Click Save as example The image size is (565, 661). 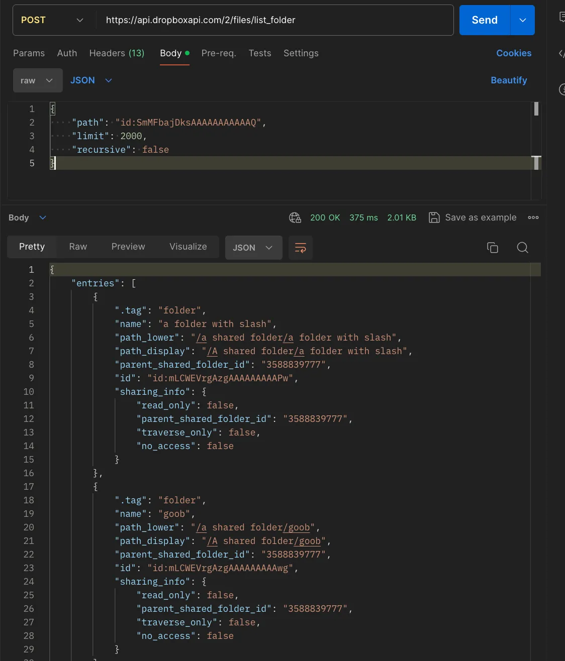(473, 217)
